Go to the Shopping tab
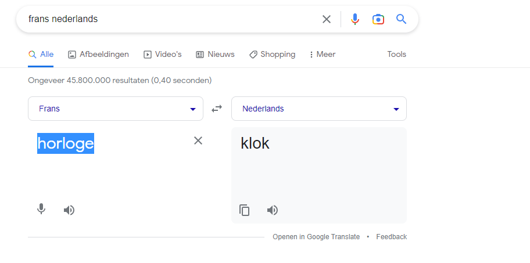The height and width of the screenshot is (263, 530). click(x=272, y=55)
